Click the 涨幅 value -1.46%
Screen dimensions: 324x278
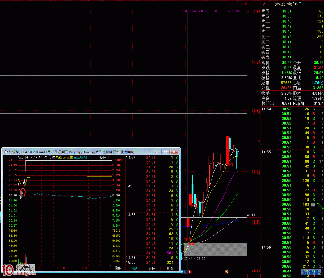(286, 73)
